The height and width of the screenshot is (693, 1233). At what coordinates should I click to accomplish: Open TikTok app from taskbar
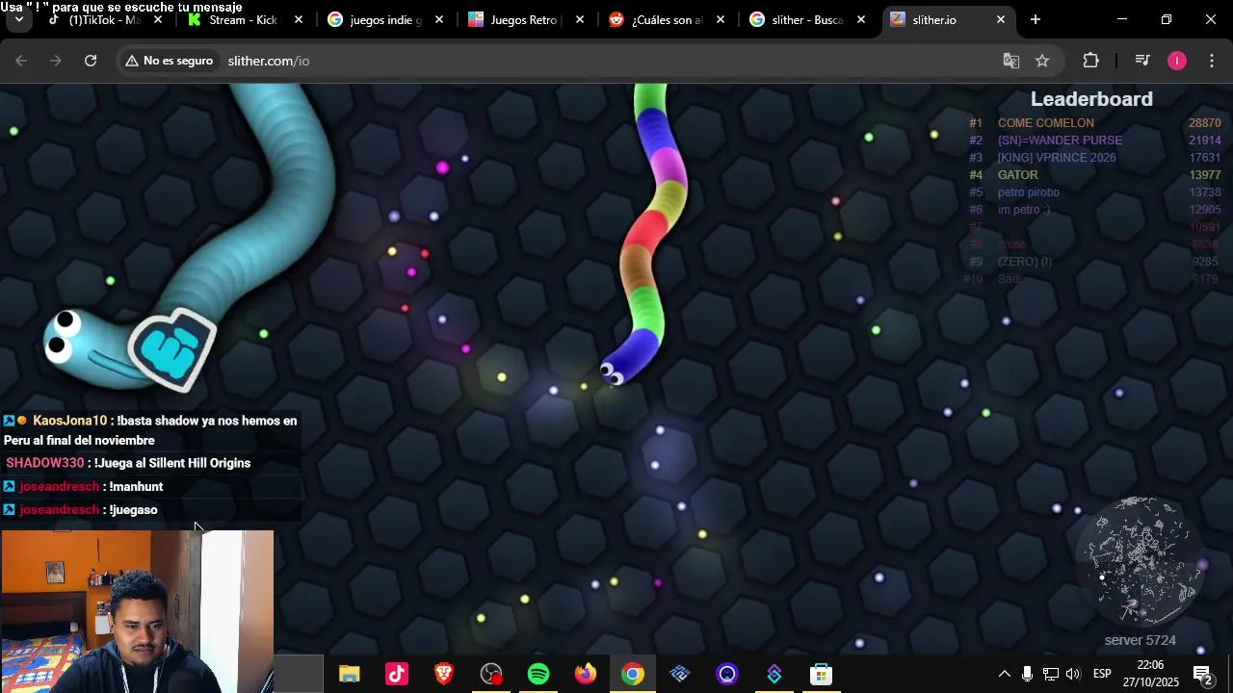click(x=397, y=674)
